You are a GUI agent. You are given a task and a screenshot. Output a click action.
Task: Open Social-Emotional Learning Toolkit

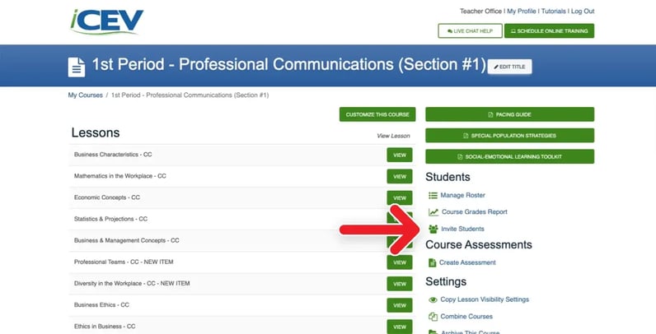(509, 156)
